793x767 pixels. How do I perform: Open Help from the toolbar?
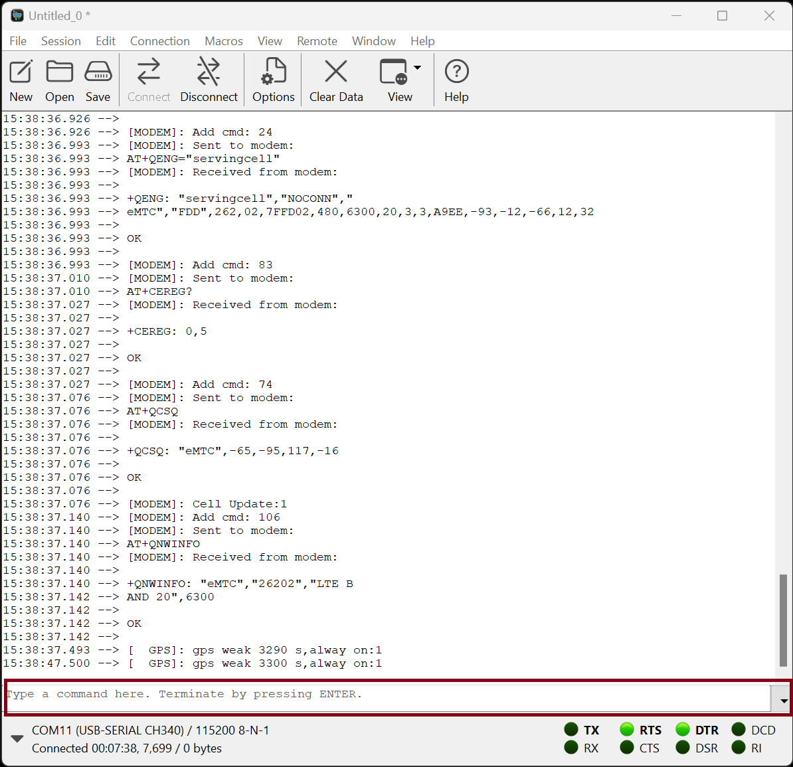(456, 72)
